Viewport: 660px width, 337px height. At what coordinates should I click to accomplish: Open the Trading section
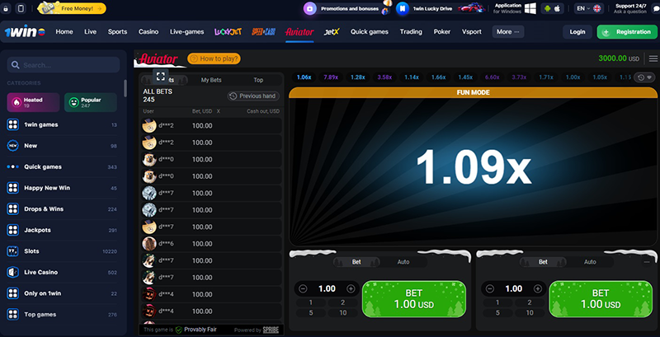pyautogui.click(x=411, y=31)
